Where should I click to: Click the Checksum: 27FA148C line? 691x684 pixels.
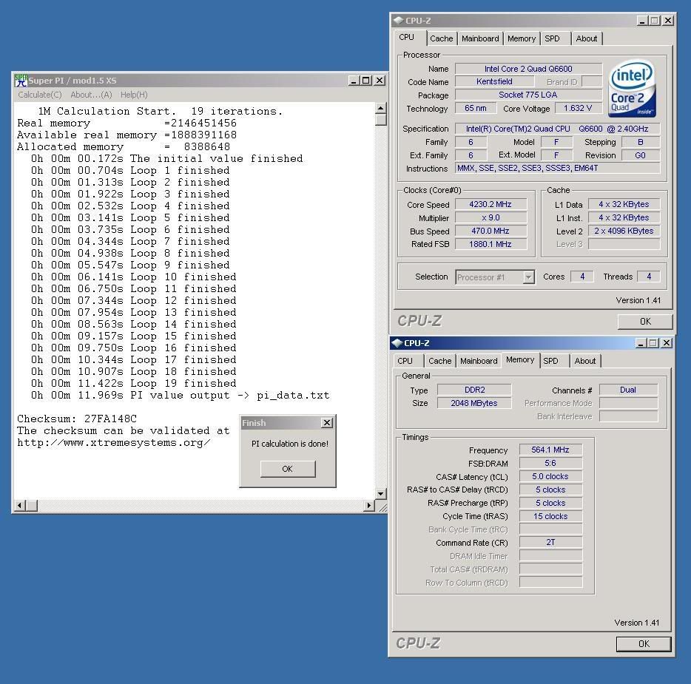[x=77, y=419]
